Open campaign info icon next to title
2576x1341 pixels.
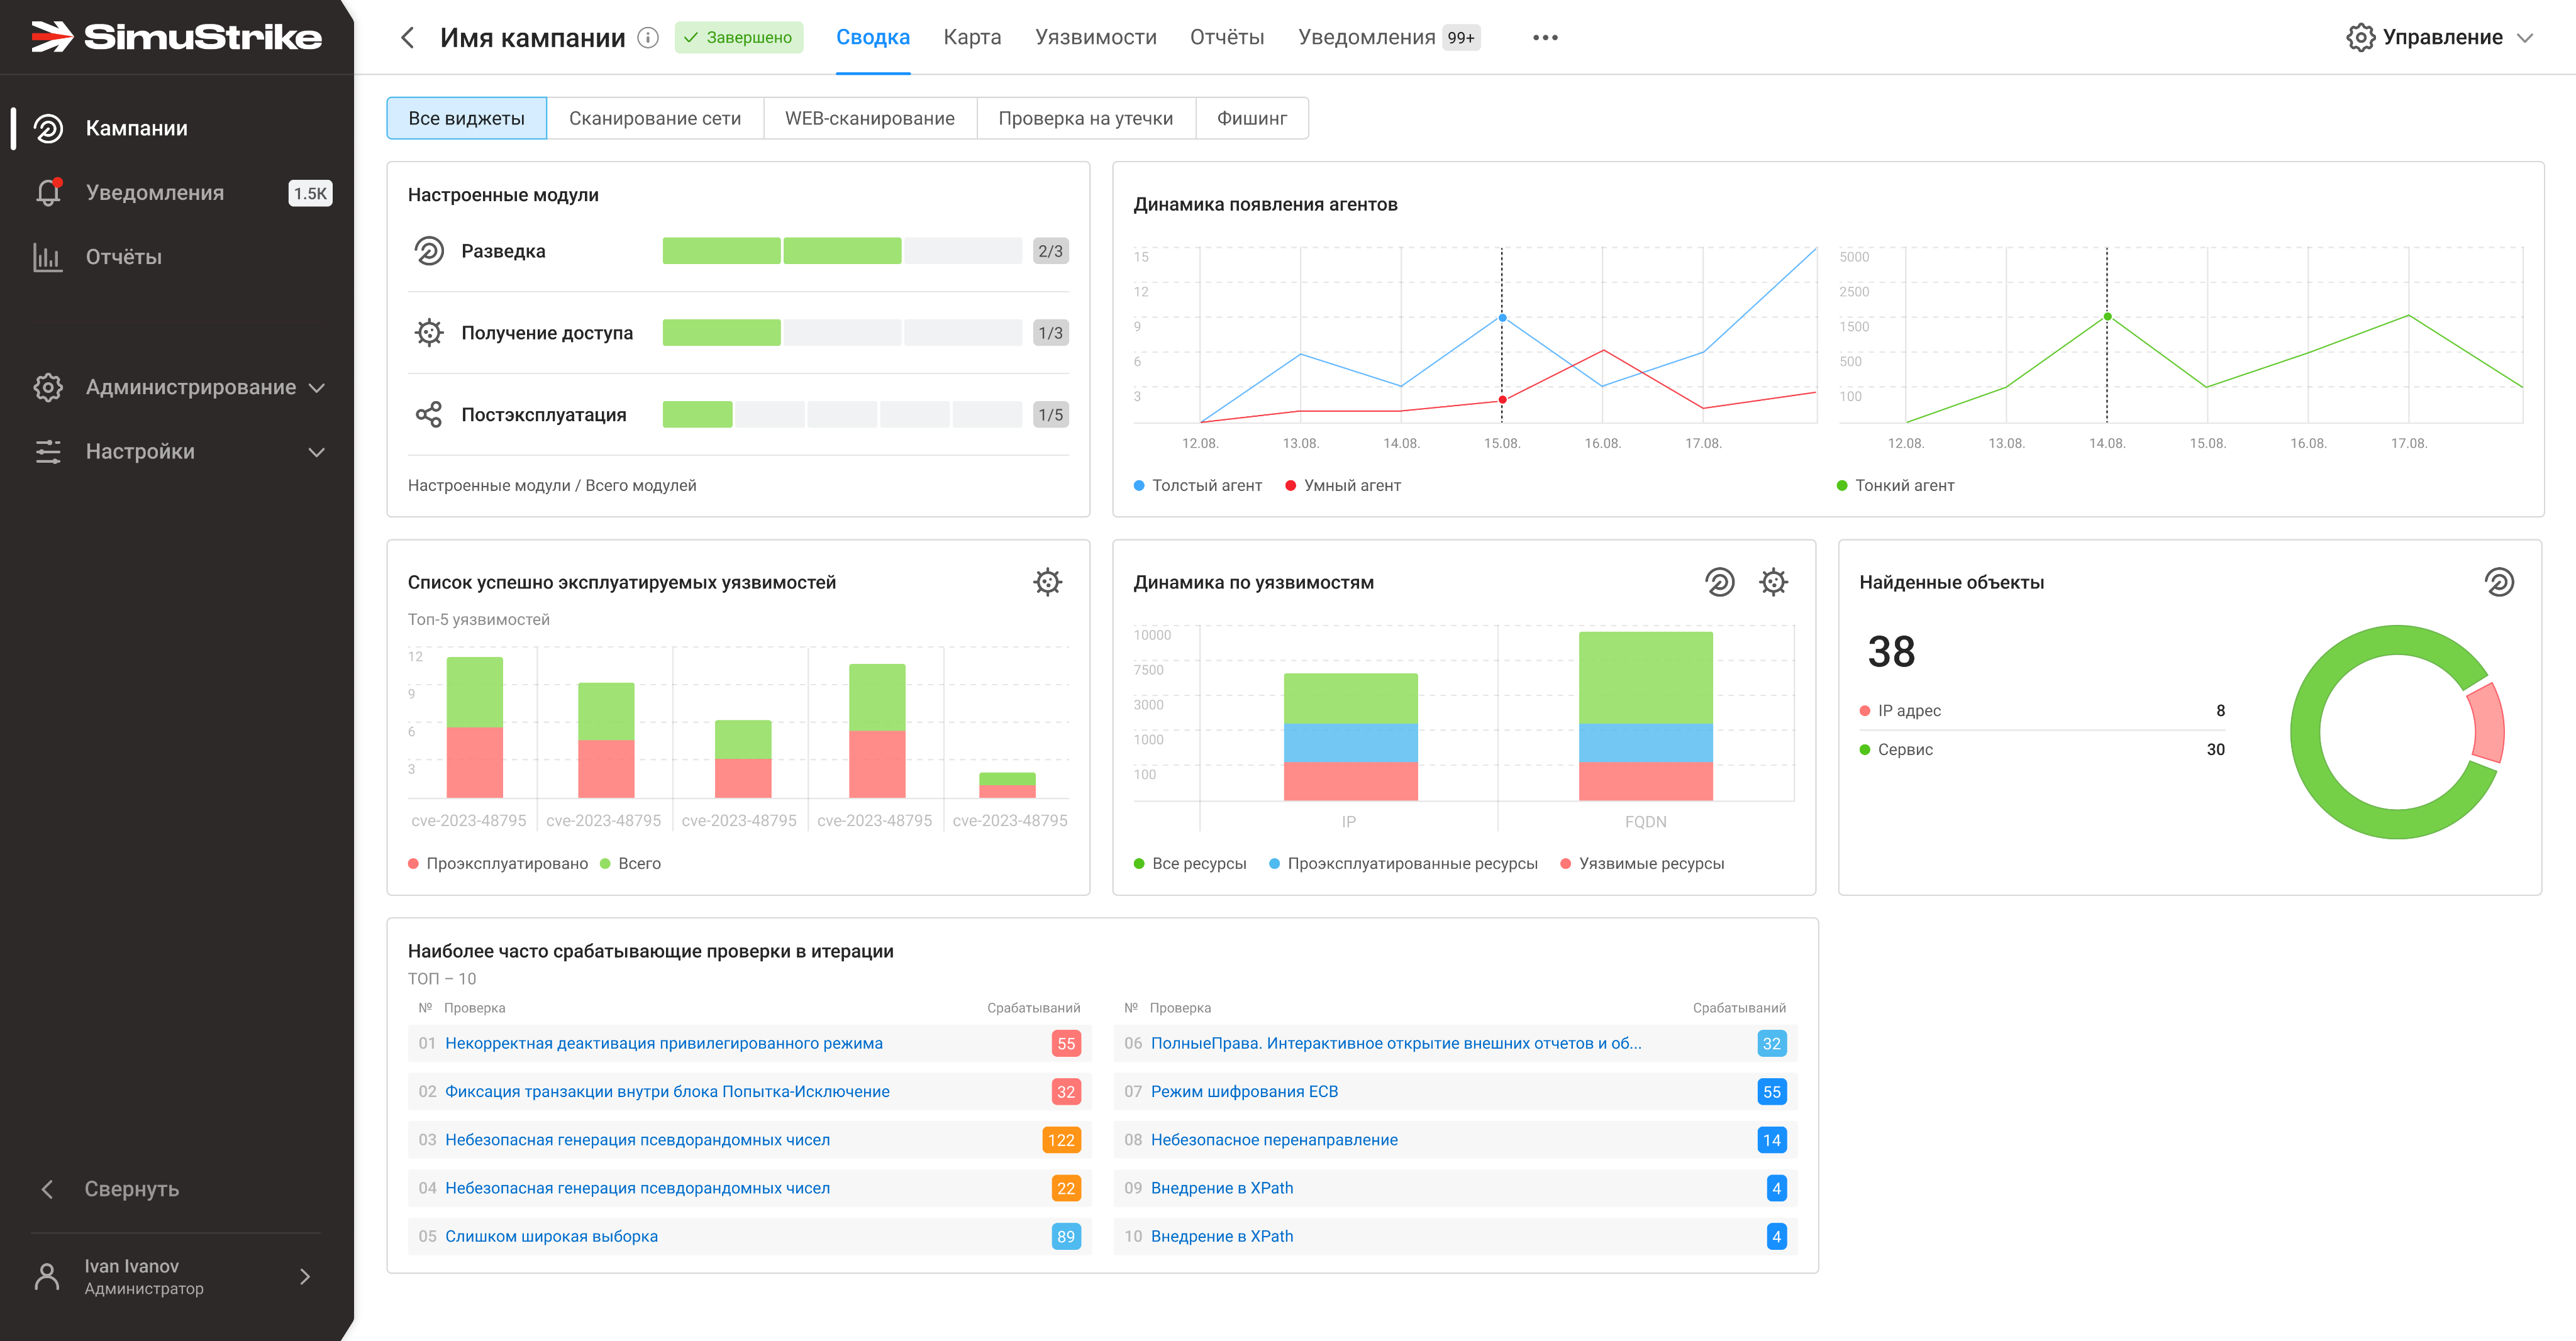(648, 38)
